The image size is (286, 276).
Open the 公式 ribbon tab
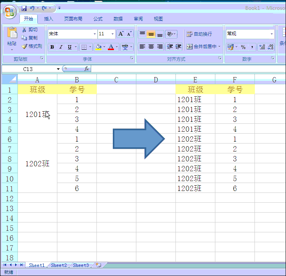(98, 19)
